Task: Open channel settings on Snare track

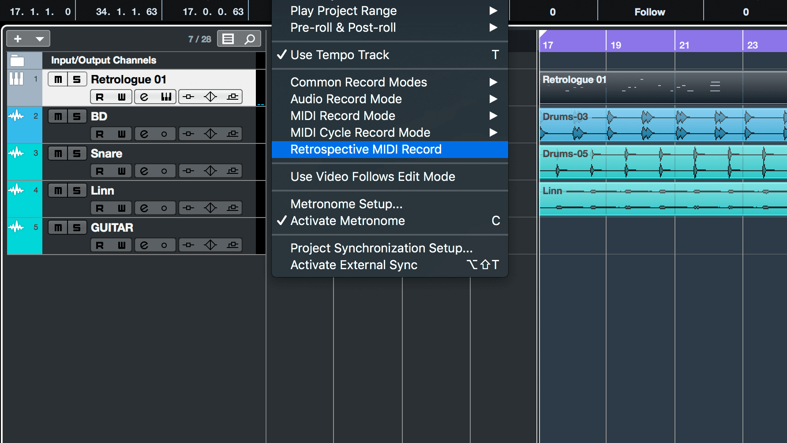Action: coord(144,171)
